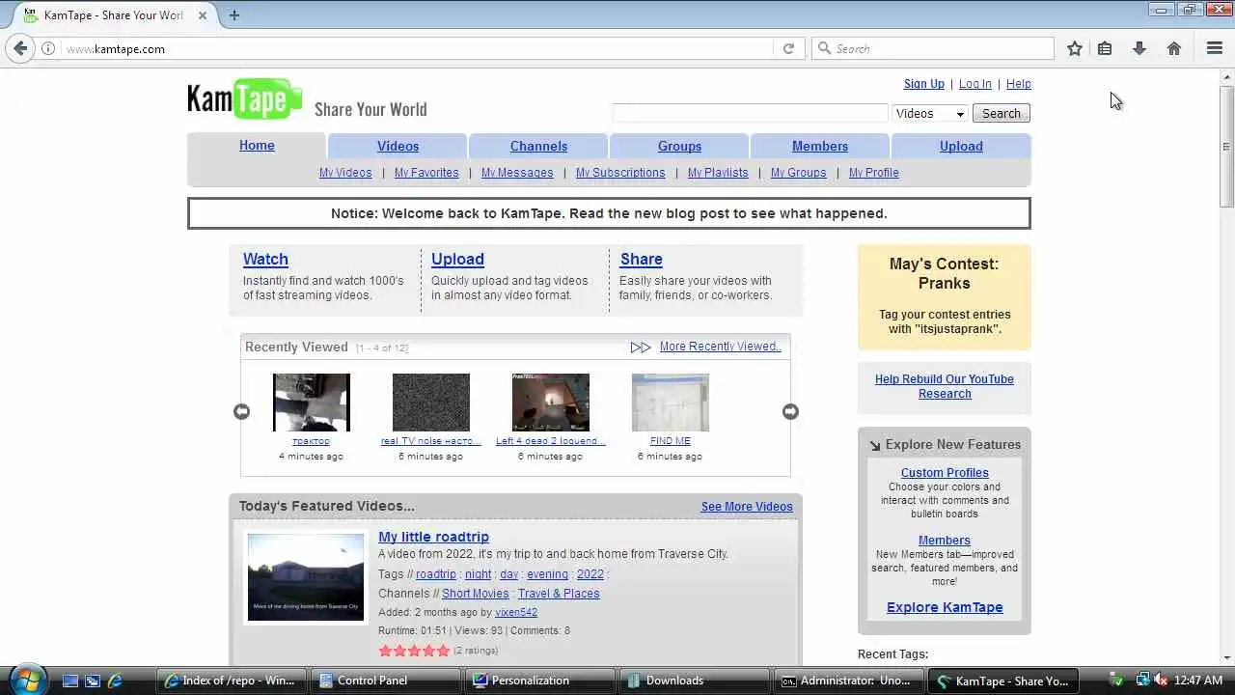The width and height of the screenshot is (1235, 695).
Task: Open More Recently Viewed link
Action: 720,347
